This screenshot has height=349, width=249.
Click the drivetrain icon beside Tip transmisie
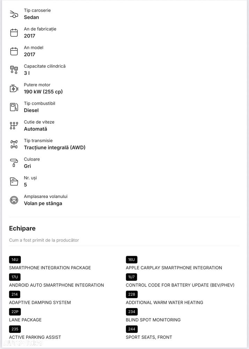(x=14, y=144)
